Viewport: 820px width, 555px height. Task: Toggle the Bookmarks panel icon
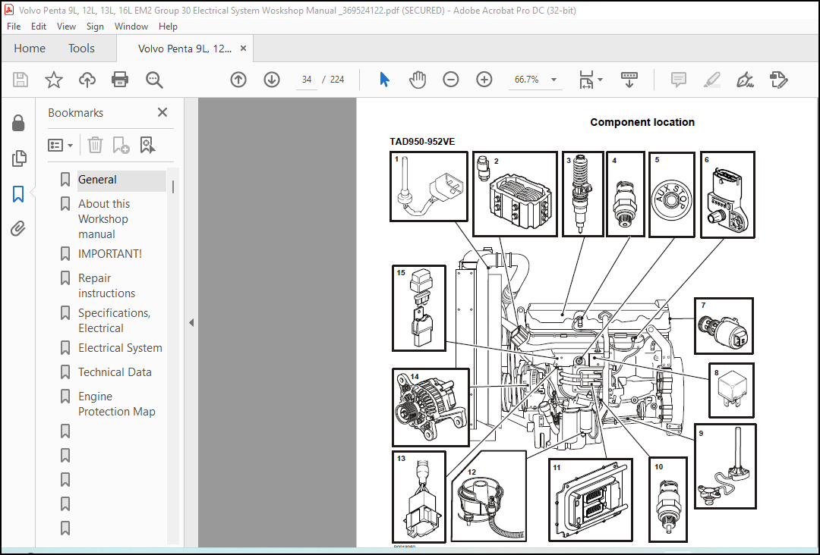click(x=18, y=193)
